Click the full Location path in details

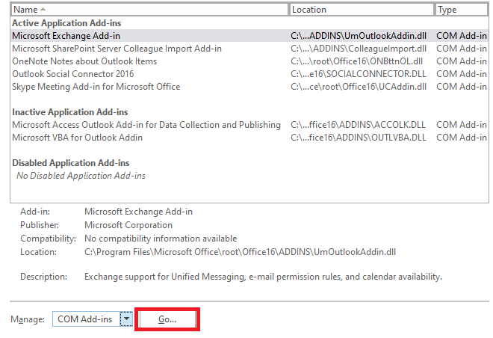pos(241,252)
